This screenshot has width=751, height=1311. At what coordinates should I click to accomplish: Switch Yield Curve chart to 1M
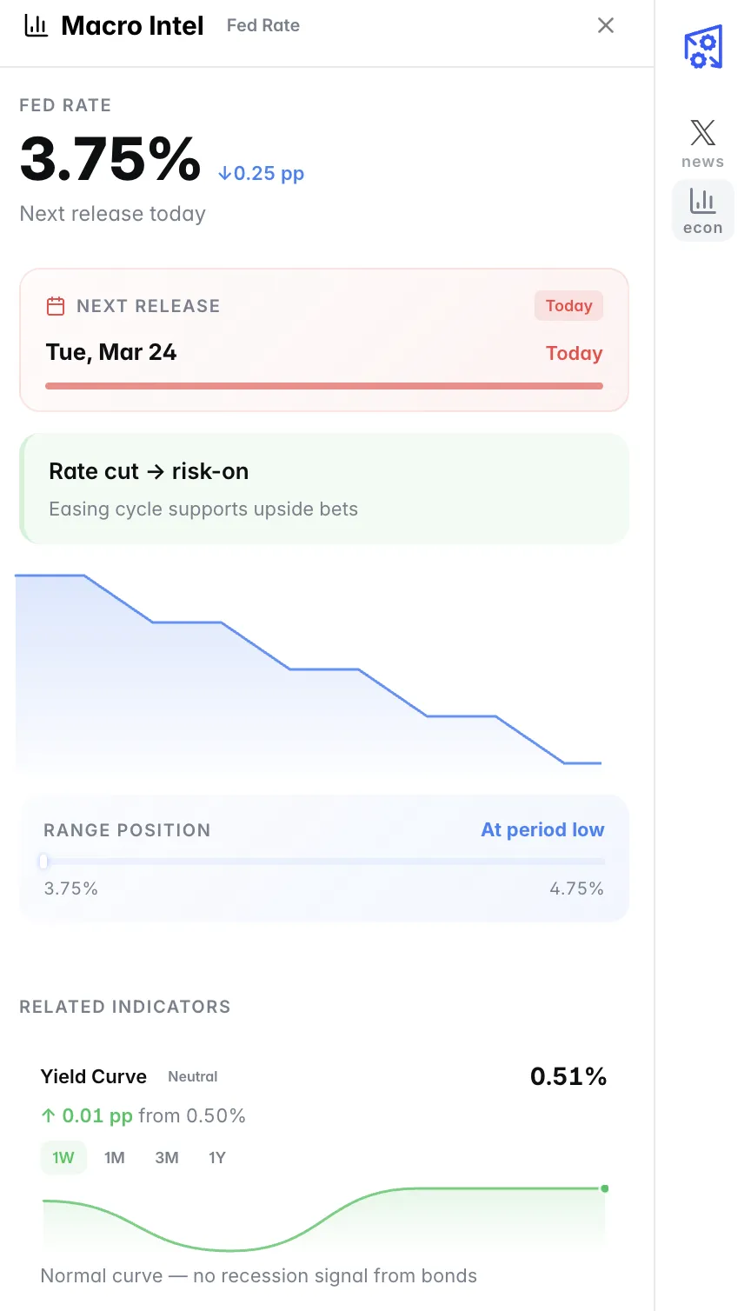click(115, 1157)
